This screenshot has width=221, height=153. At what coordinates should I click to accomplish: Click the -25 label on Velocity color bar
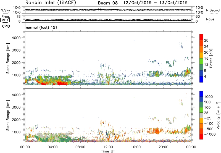[208, 118]
